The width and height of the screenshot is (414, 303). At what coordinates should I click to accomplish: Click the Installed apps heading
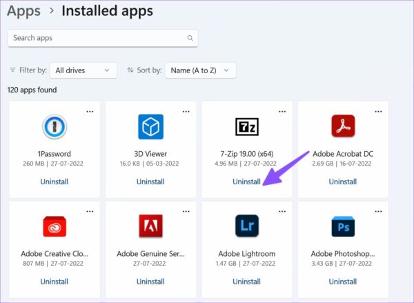point(107,11)
